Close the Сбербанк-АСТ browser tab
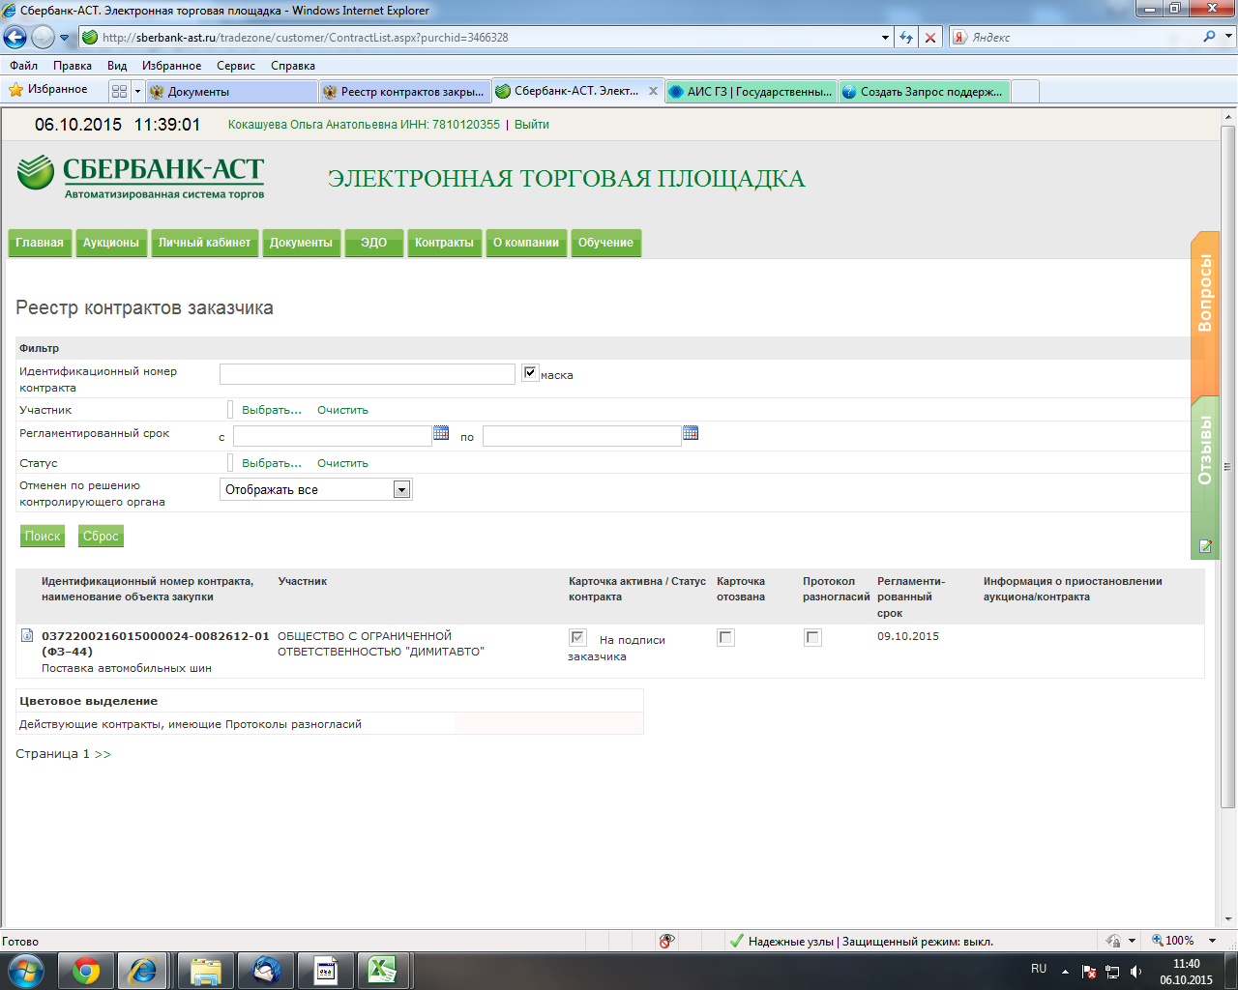Screen dimensions: 1238x990 coord(653,91)
